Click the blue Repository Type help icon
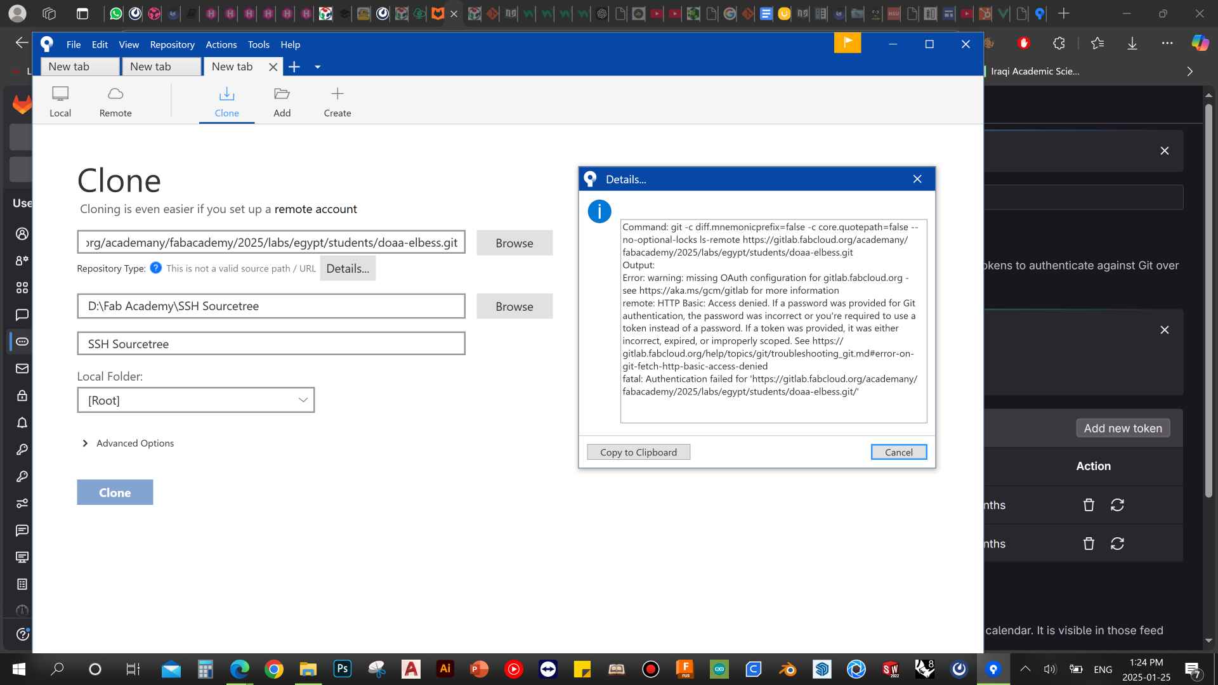 tap(155, 268)
